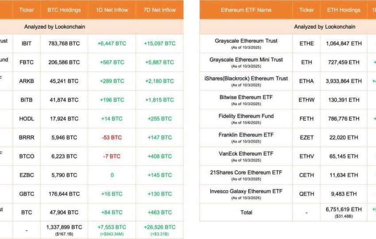Select the ETHA ticker cell

point(306,81)
